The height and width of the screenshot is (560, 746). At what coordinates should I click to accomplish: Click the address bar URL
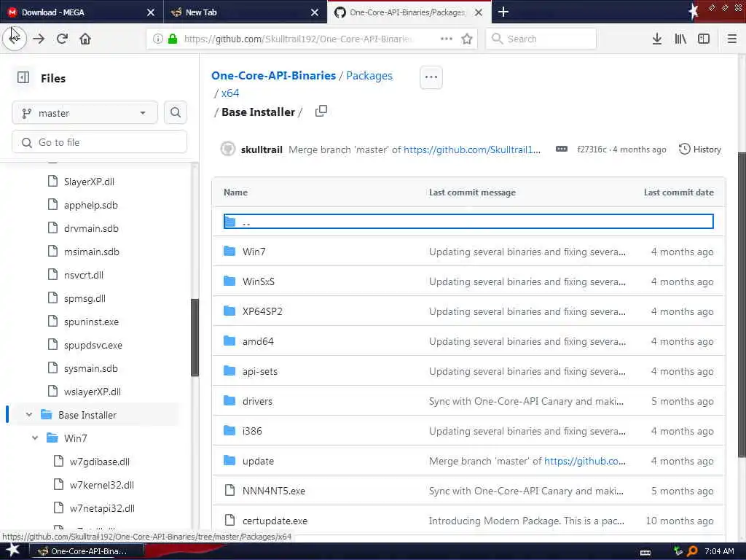pos(298,39)
